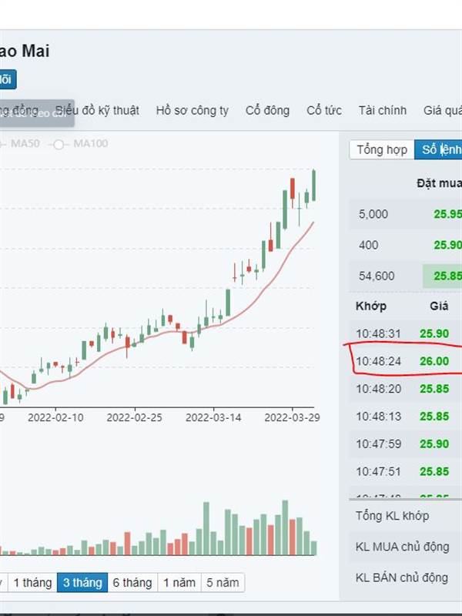
Task: Click the 10:48:13 matched trade row
Action: pyautogui.click(x=406, y=416)
